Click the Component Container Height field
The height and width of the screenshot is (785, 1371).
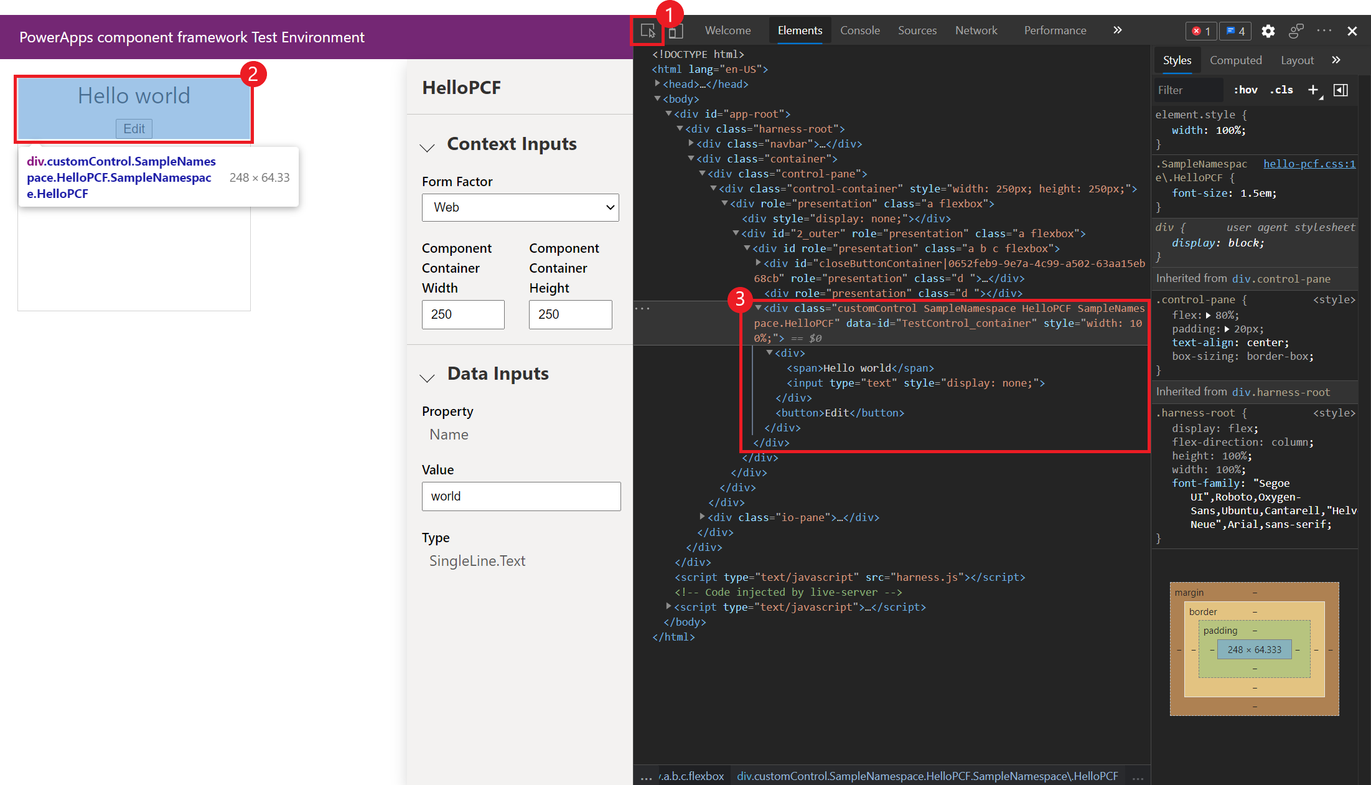point(570,314)
